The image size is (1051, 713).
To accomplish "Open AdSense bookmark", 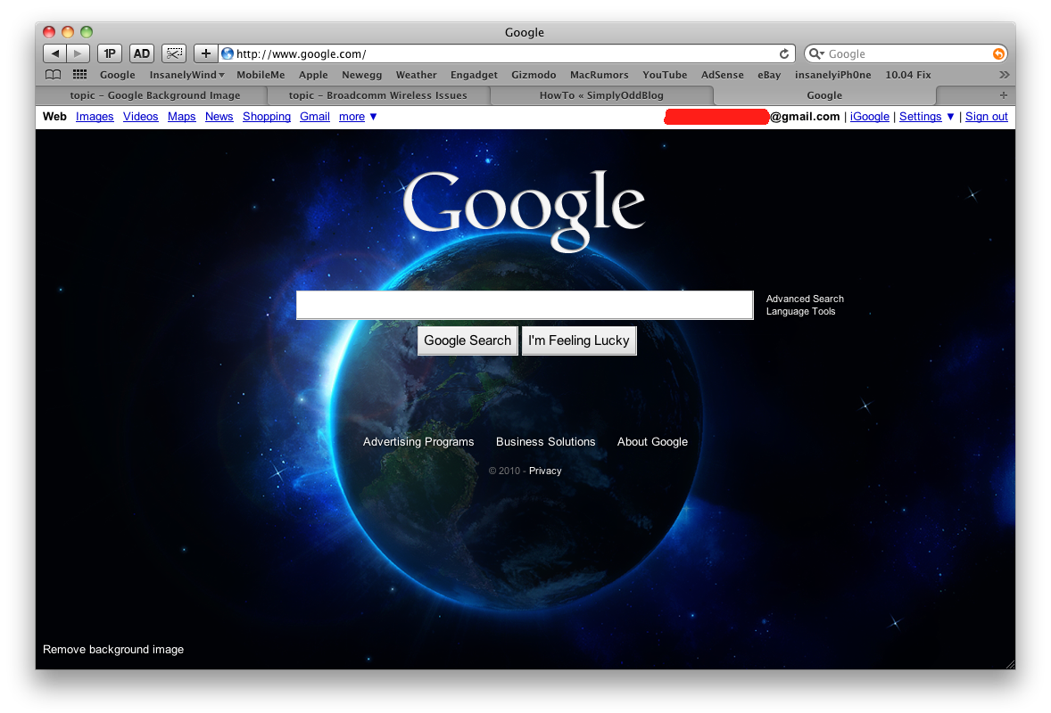I will [x=723, y=75].
